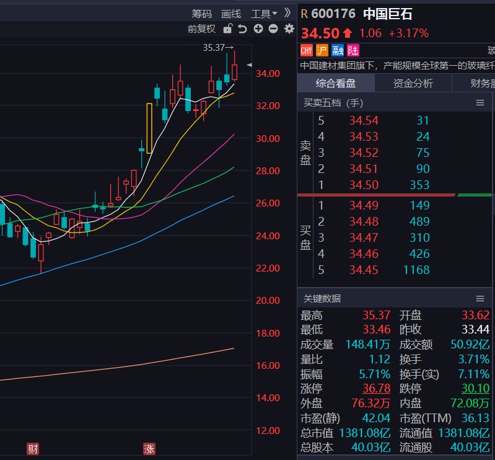This screenshot has height=460, width=495.
Task: Click the 市盈(TTM) value 36.13
Action: (475, 418)
